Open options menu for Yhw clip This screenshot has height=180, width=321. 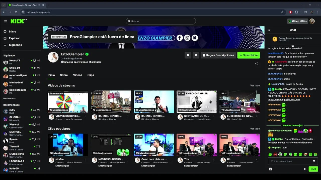[214, 159]
